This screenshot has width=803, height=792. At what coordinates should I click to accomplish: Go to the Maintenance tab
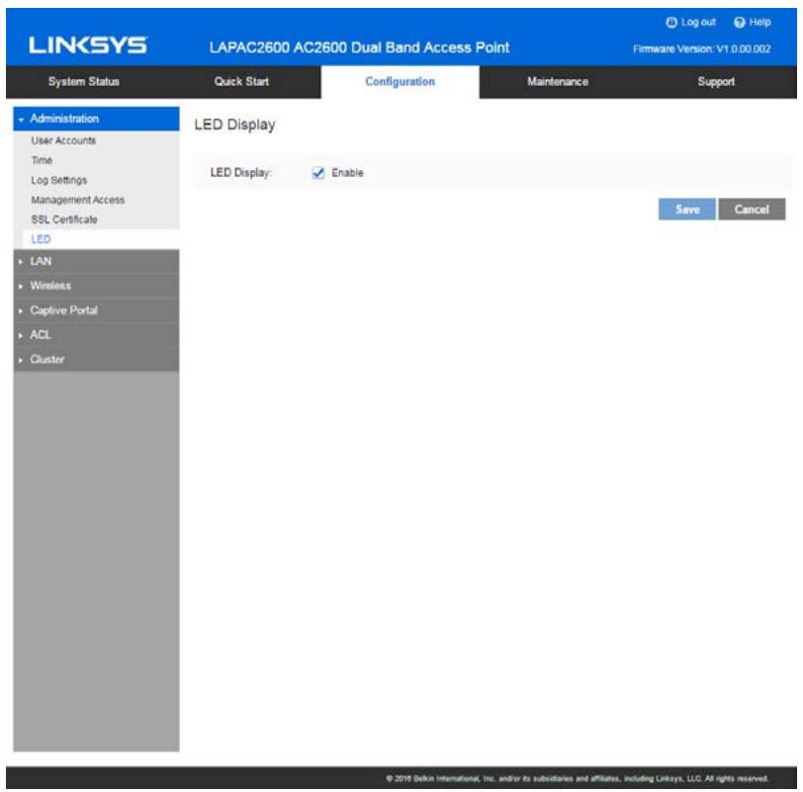pos(558,82)
